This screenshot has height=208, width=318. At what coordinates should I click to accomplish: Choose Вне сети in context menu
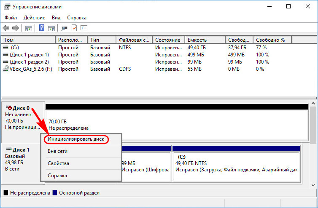point(81,151)
